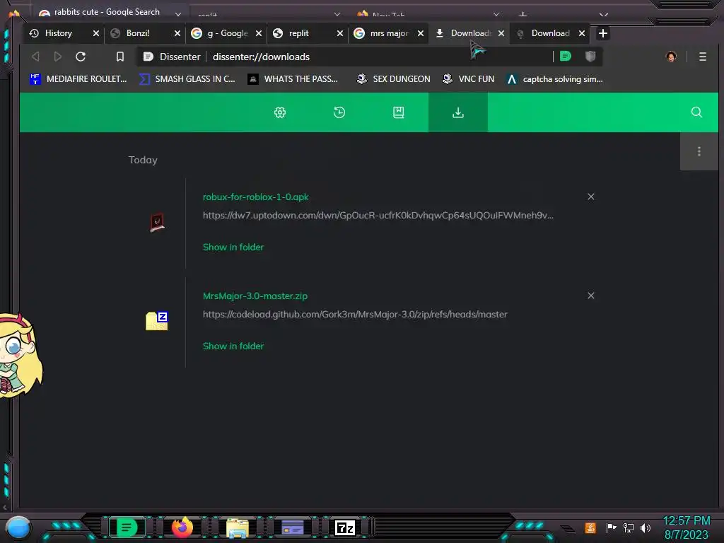Image resolution: width=724 pixels, height=543 pixels.
Task: Switch to rabbits cute Google Search background tab
Action: coord(107,12)
